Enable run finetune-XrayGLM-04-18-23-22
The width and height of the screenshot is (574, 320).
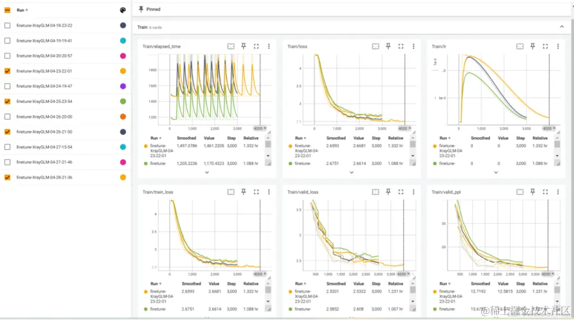7,26
